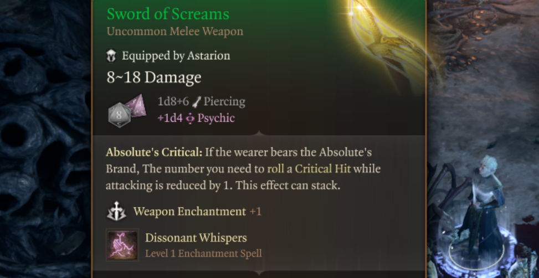The width and height of the screenshot is (539, 278).
Task: Click the Psychic damage type icon
Action: [190, 119]
